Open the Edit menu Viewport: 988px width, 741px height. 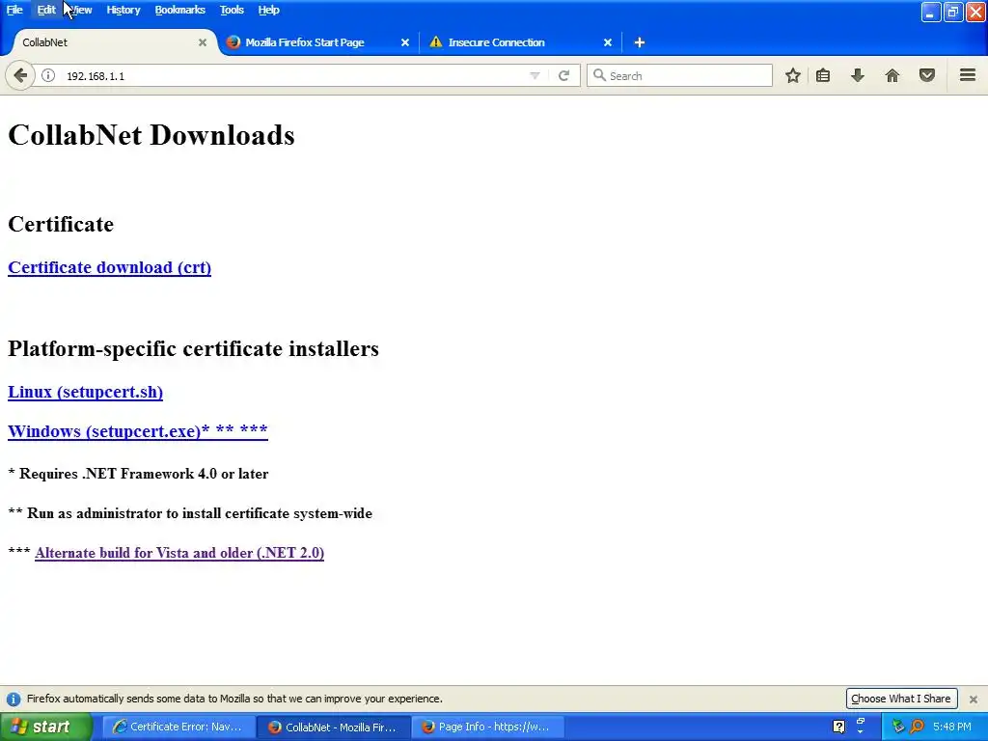tap(46, 10)
